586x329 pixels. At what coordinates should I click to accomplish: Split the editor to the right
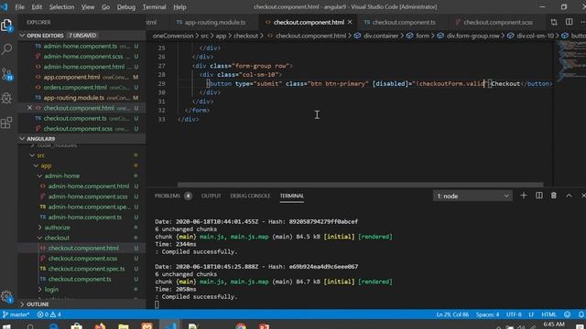pyautogui.click(x=569, y=22)
